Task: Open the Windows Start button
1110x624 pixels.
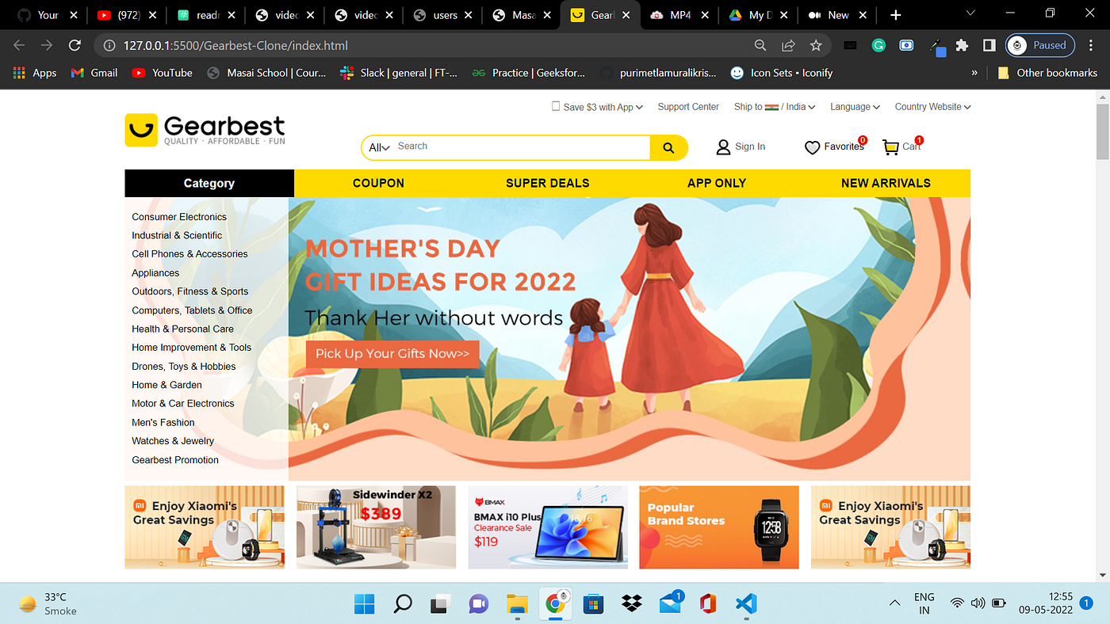Action: pyautogui.click(x=365, y=604)
